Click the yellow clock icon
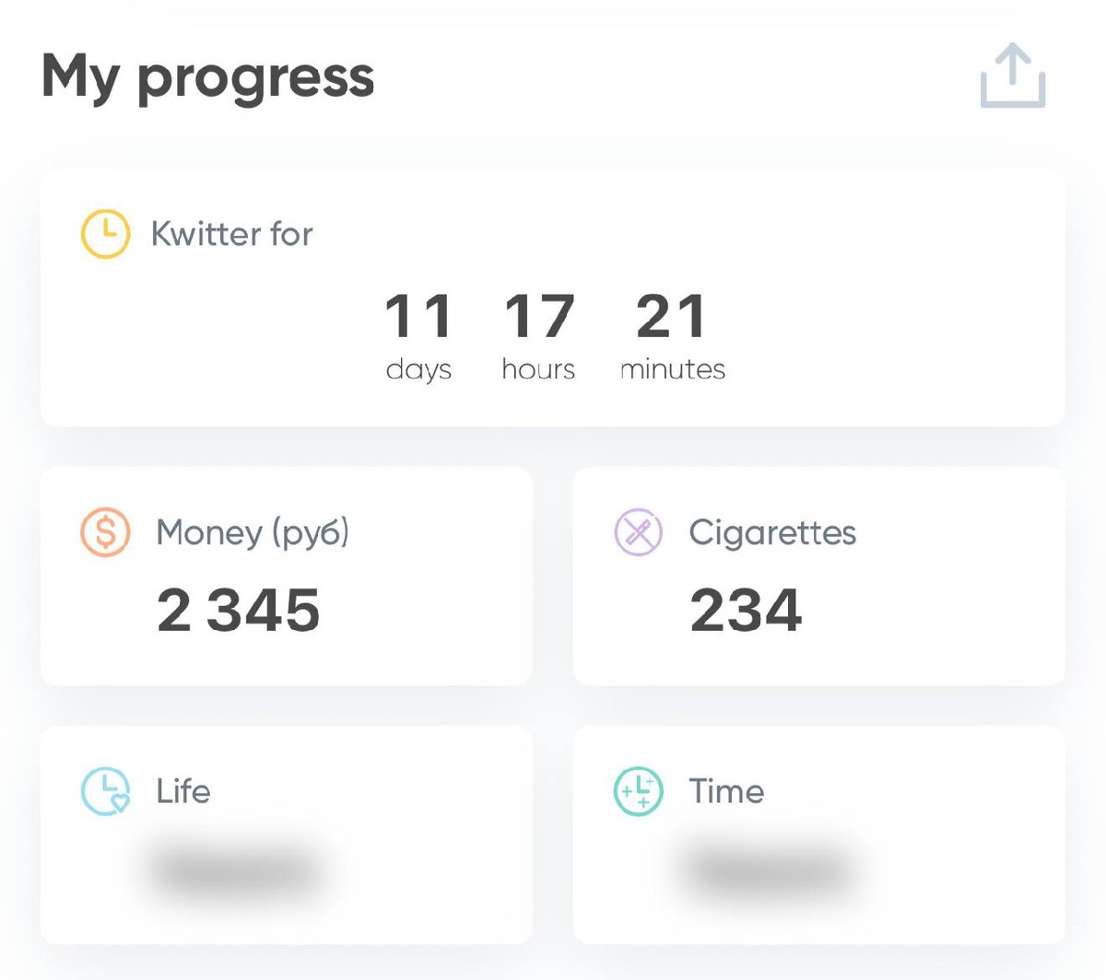Screen dimensions: 1106x980 tap(105, 234)
